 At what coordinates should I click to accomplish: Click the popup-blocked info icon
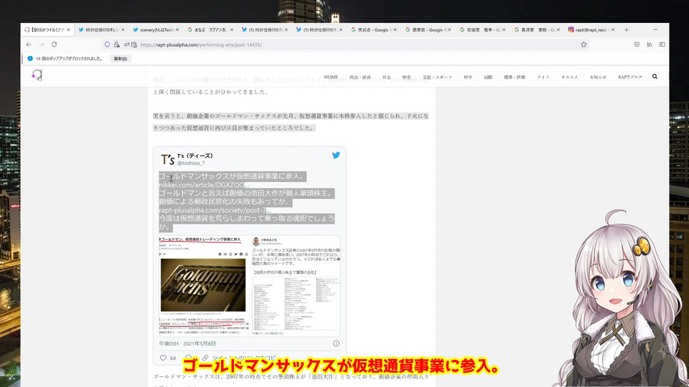tap(30, 58)
